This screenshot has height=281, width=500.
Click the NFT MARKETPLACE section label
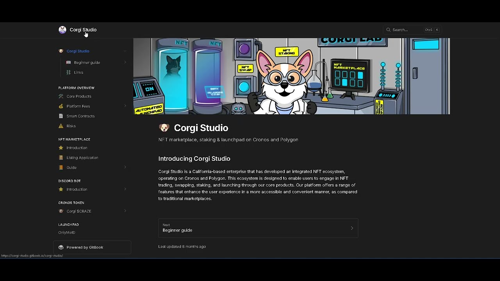point(74,139)
